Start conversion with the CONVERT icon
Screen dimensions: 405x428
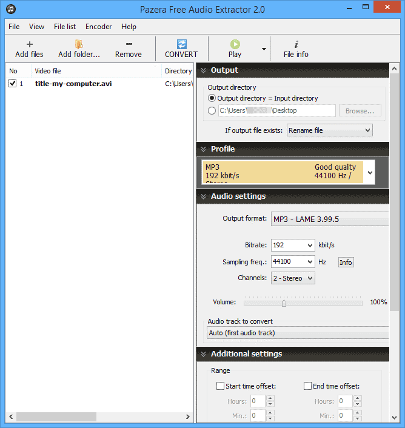point(181,44)
